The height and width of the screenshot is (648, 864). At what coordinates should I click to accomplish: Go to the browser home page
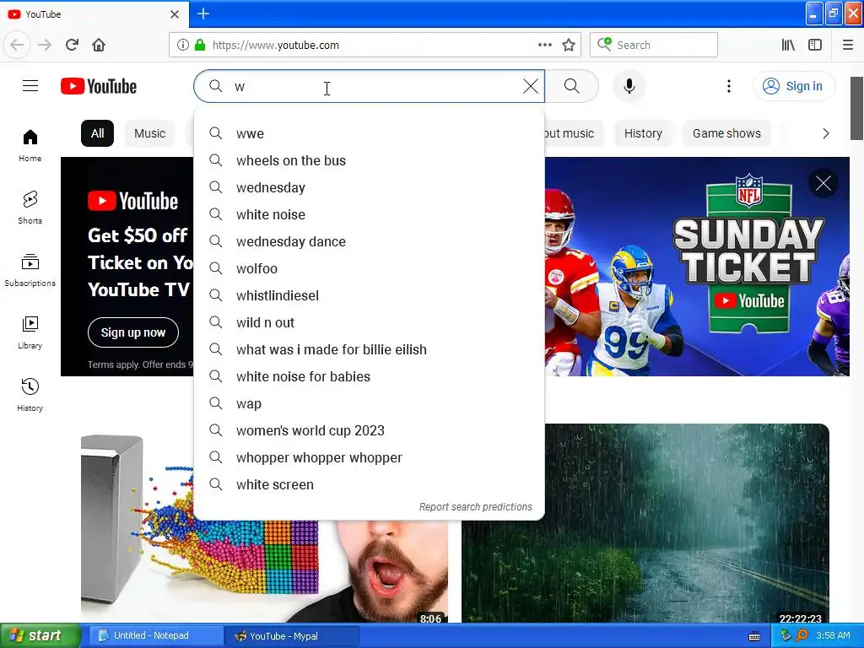click(x=99, y=45)
